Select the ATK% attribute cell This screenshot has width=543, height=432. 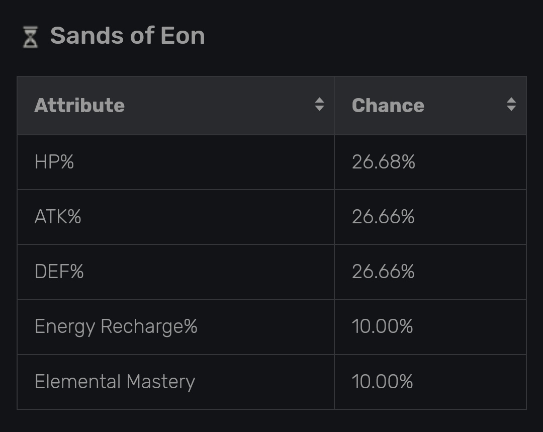tap(58, 217)
